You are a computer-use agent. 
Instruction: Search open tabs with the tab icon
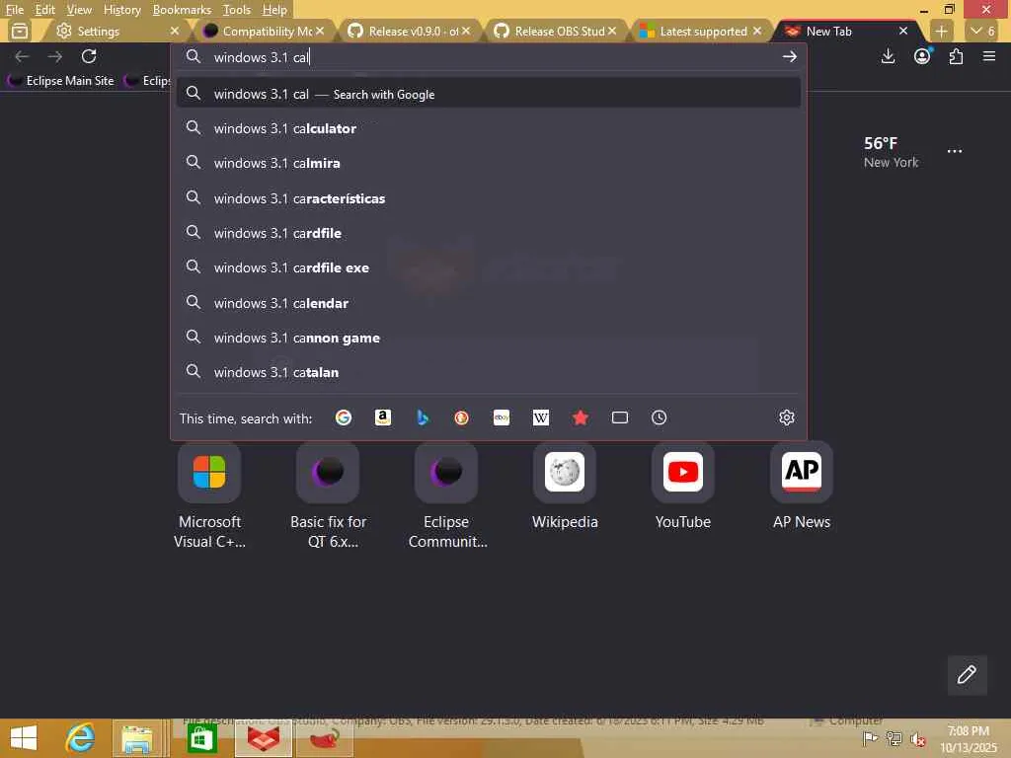620,417
